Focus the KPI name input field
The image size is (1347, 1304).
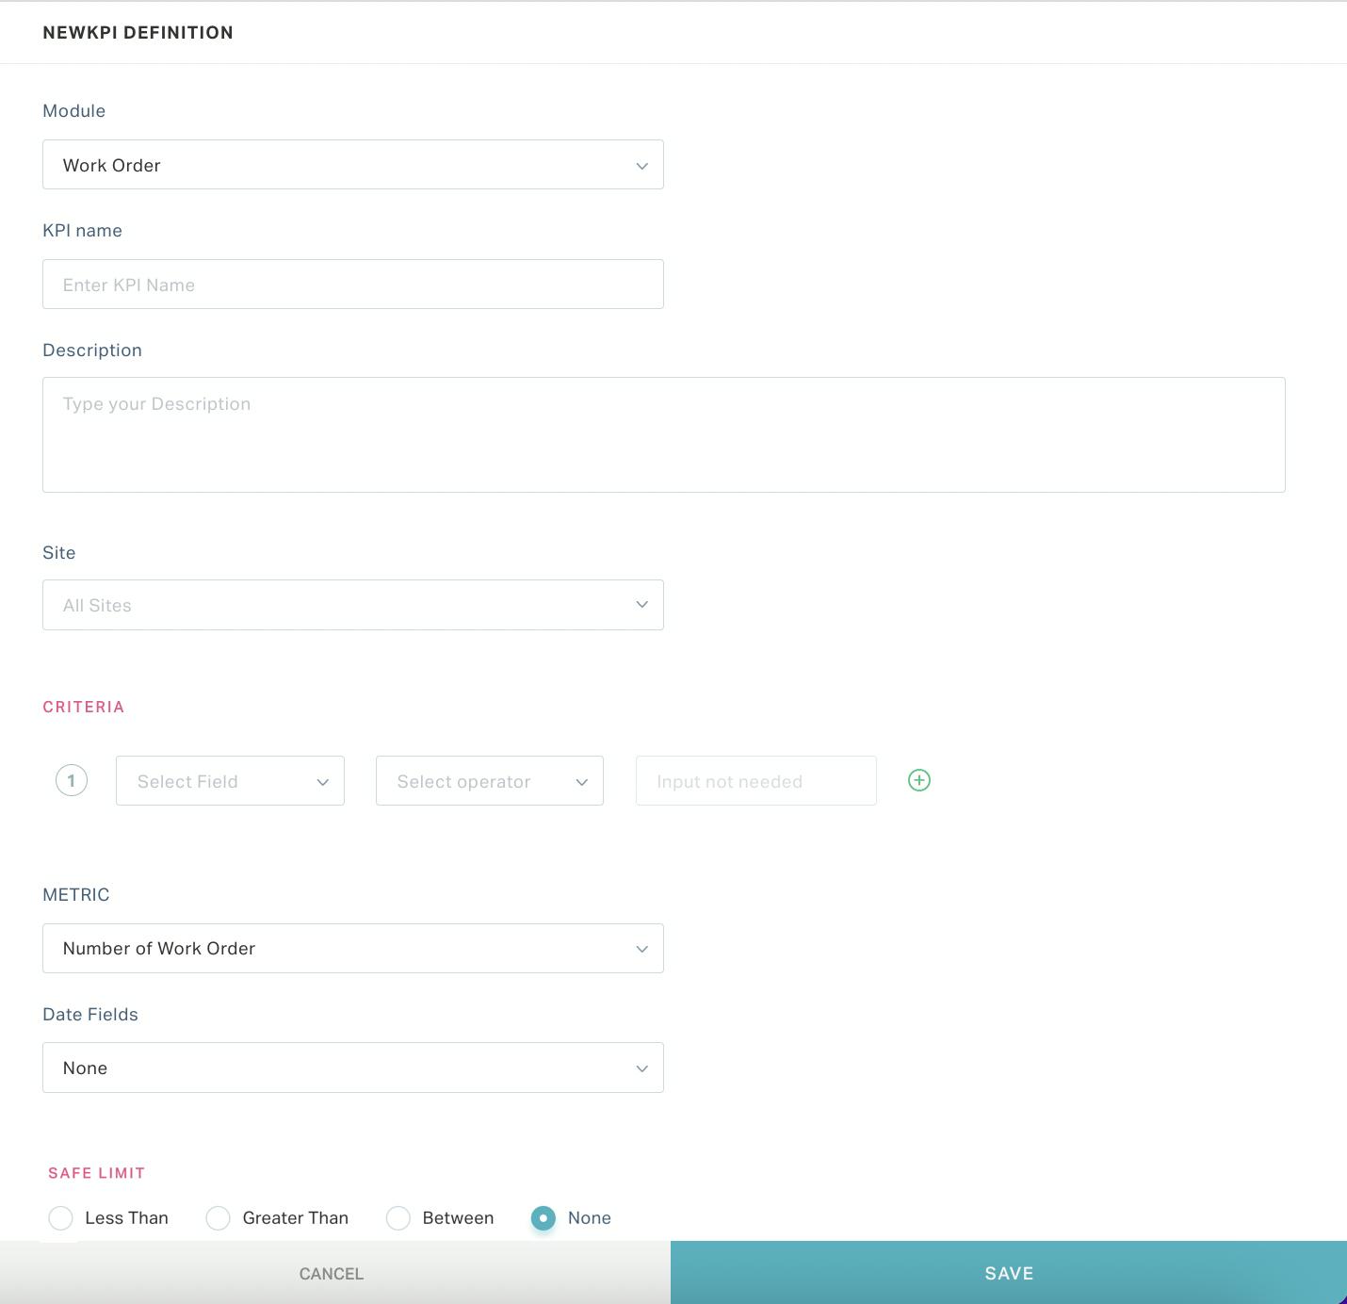[353, 285]
